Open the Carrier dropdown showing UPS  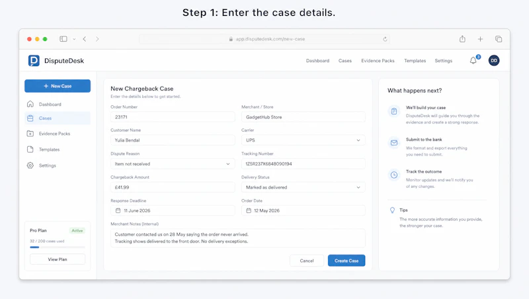[304, 140]
